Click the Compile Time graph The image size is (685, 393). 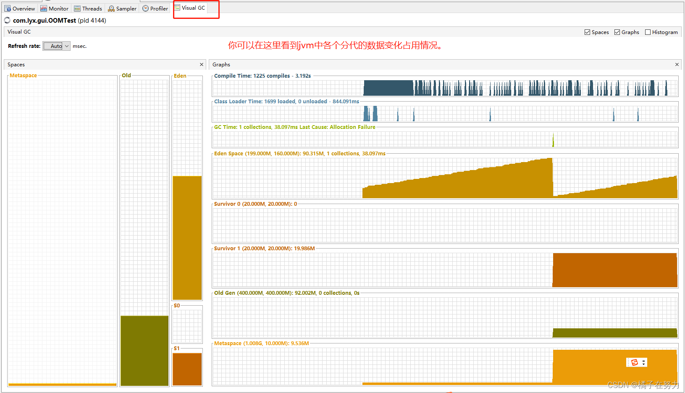(445, 88)
